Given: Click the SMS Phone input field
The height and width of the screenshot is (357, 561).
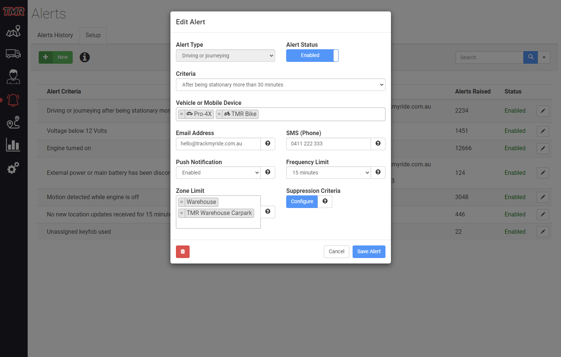Looking at the screenshot, I should (x=329, y=144).
